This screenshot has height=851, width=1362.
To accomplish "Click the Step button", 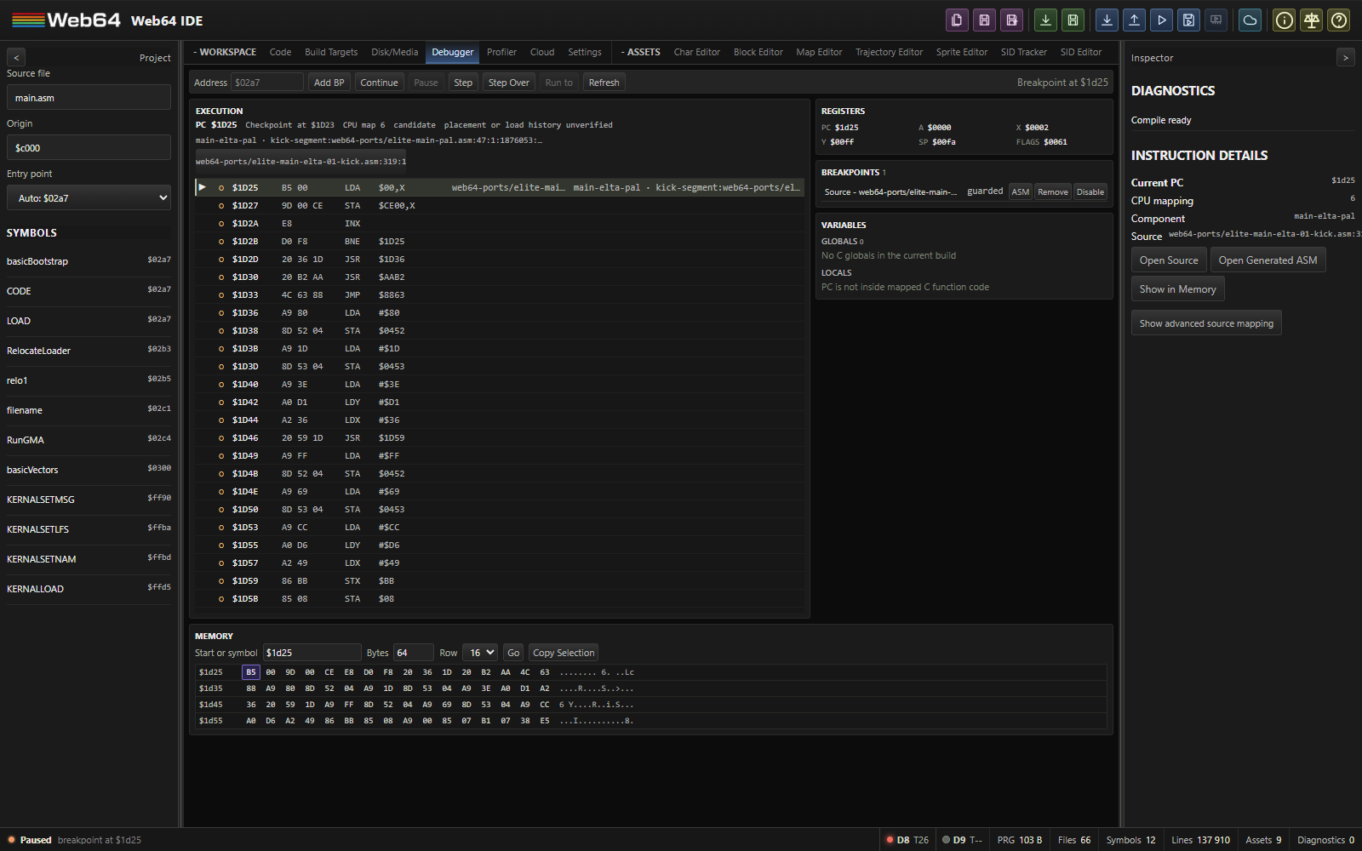I will 463,83.
